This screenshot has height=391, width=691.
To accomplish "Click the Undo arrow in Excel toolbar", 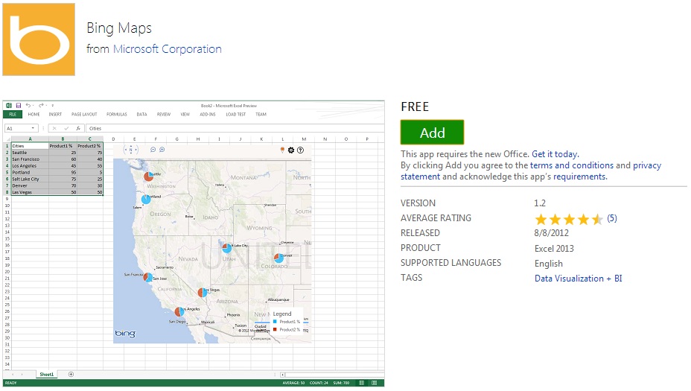I will point(28,105).
